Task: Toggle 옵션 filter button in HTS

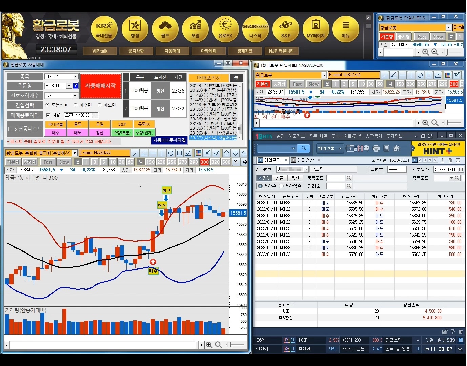Action: 295,178
